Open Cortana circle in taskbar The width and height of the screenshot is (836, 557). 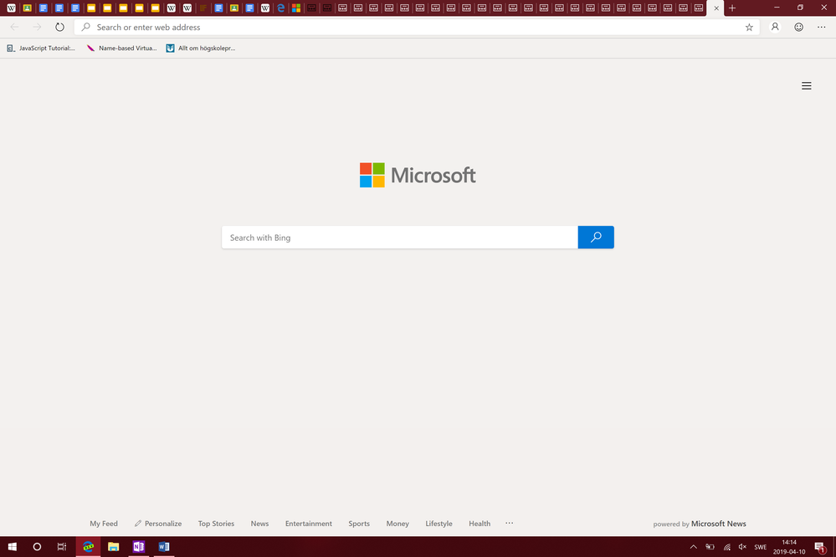37,546
